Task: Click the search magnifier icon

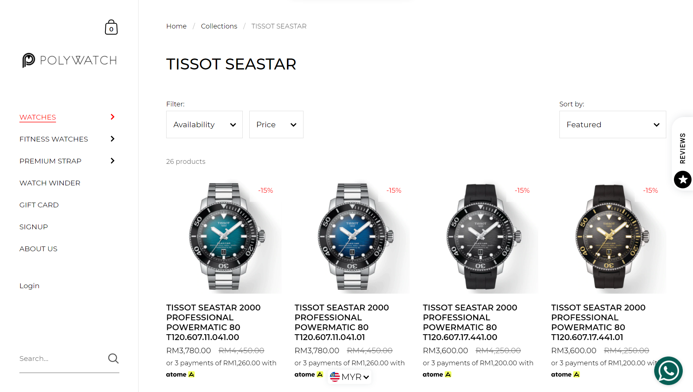Action: [x=113, y=358]
